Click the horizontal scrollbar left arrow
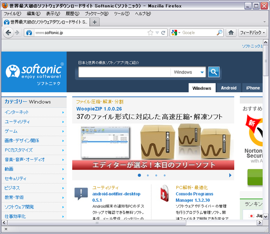This screenshot has width=270, height=234. pyautogui.click(x=4, y=222)
